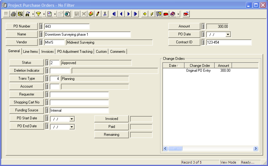
Task: Go to the first record with the blue arrow
Action: pyautogui.click(x=114, y=14)
